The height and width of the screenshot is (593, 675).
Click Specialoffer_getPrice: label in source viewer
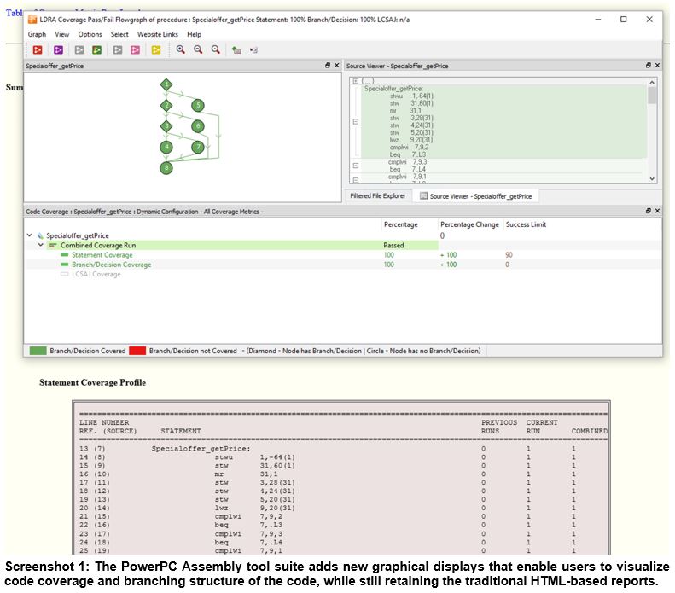click(393, 88)
